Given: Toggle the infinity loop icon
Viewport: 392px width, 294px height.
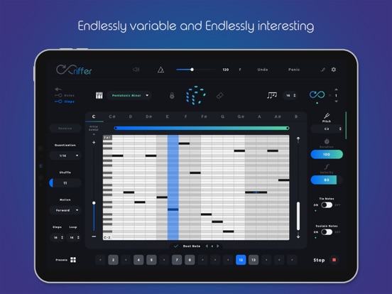Looking at the screenshot, I should pyautogui.click(x=317, y=94).
